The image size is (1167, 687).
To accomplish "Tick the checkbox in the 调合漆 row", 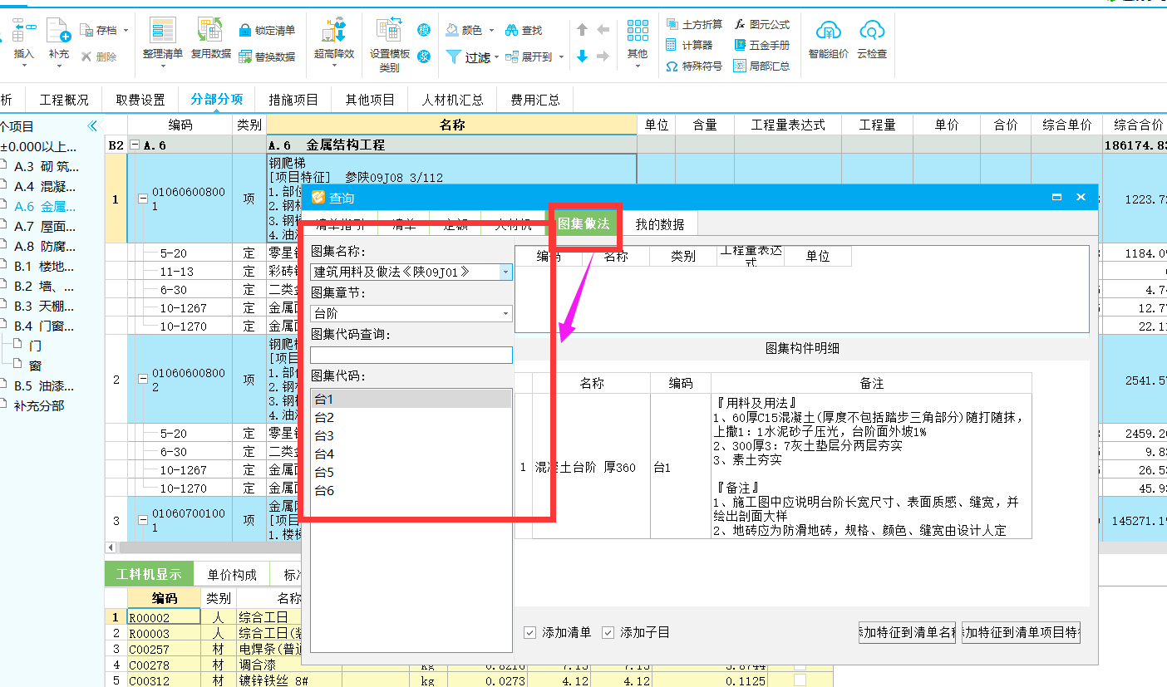I will pos(800,665).
